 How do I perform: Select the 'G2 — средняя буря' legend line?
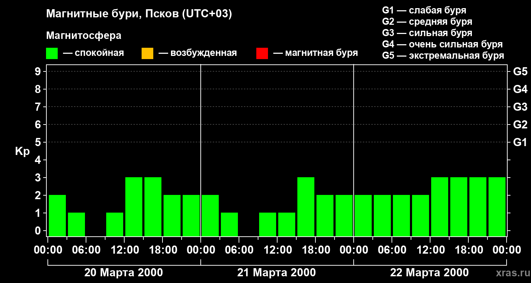[x=427, y=22]
